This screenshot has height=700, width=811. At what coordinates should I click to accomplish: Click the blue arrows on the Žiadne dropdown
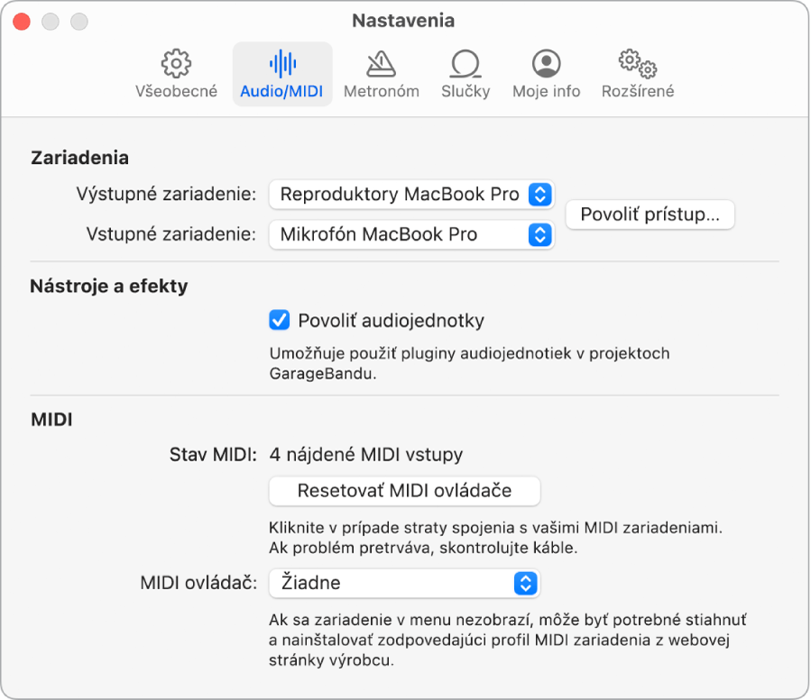526,583
